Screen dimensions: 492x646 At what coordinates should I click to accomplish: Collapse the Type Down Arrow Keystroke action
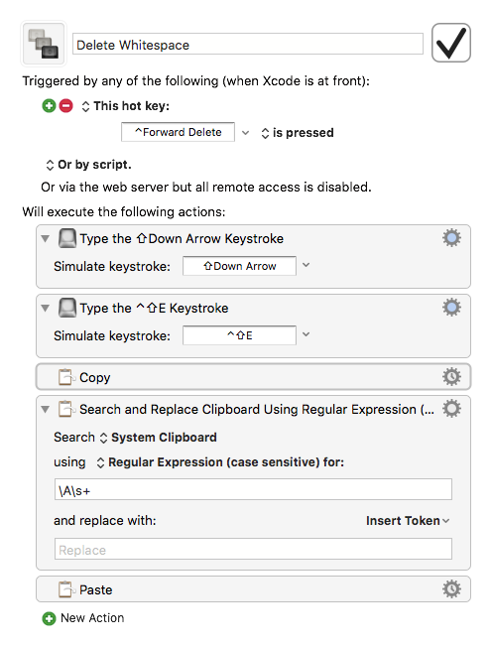tap(46, 238)
